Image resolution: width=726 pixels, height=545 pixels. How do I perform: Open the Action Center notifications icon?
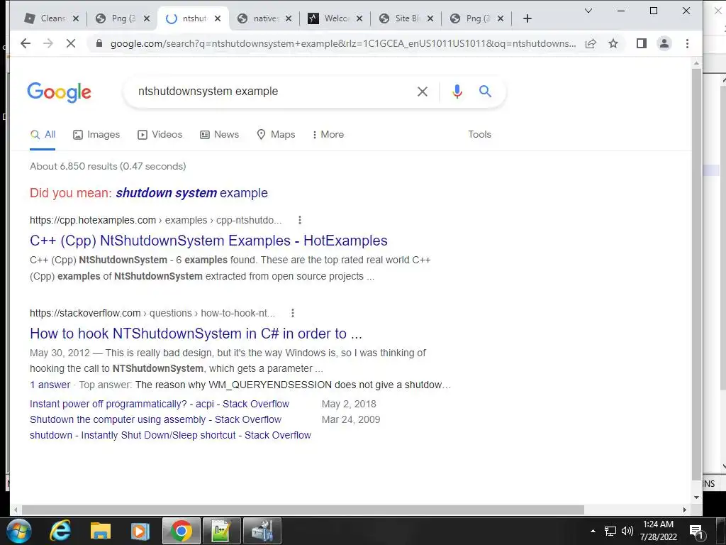click(x=696, y=532)
